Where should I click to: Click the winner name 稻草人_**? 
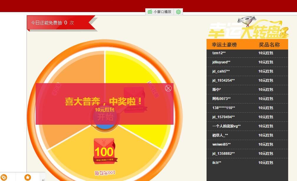click(x=220, y=135)
